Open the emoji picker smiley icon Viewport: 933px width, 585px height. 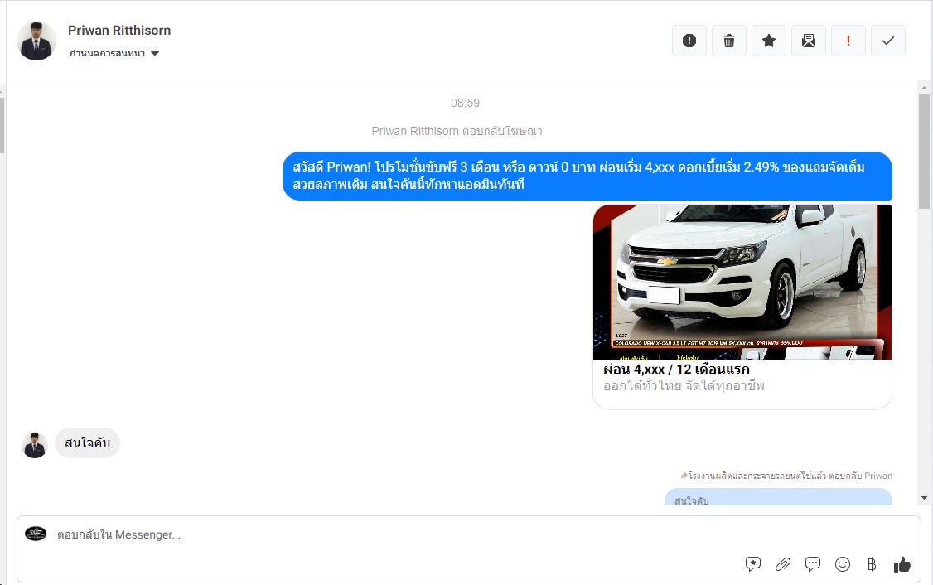point(843,564)
